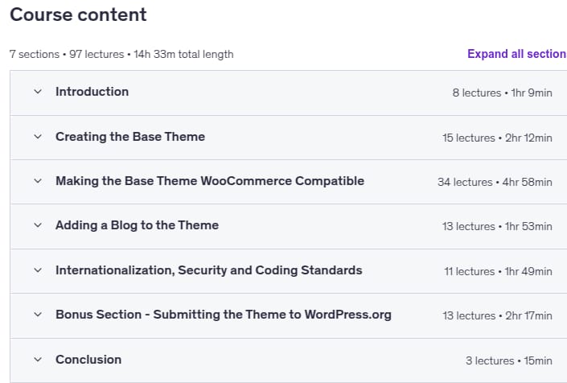Expand the Conclusion section chevron
Screen dimensions: 567x383
click(38, 360)
